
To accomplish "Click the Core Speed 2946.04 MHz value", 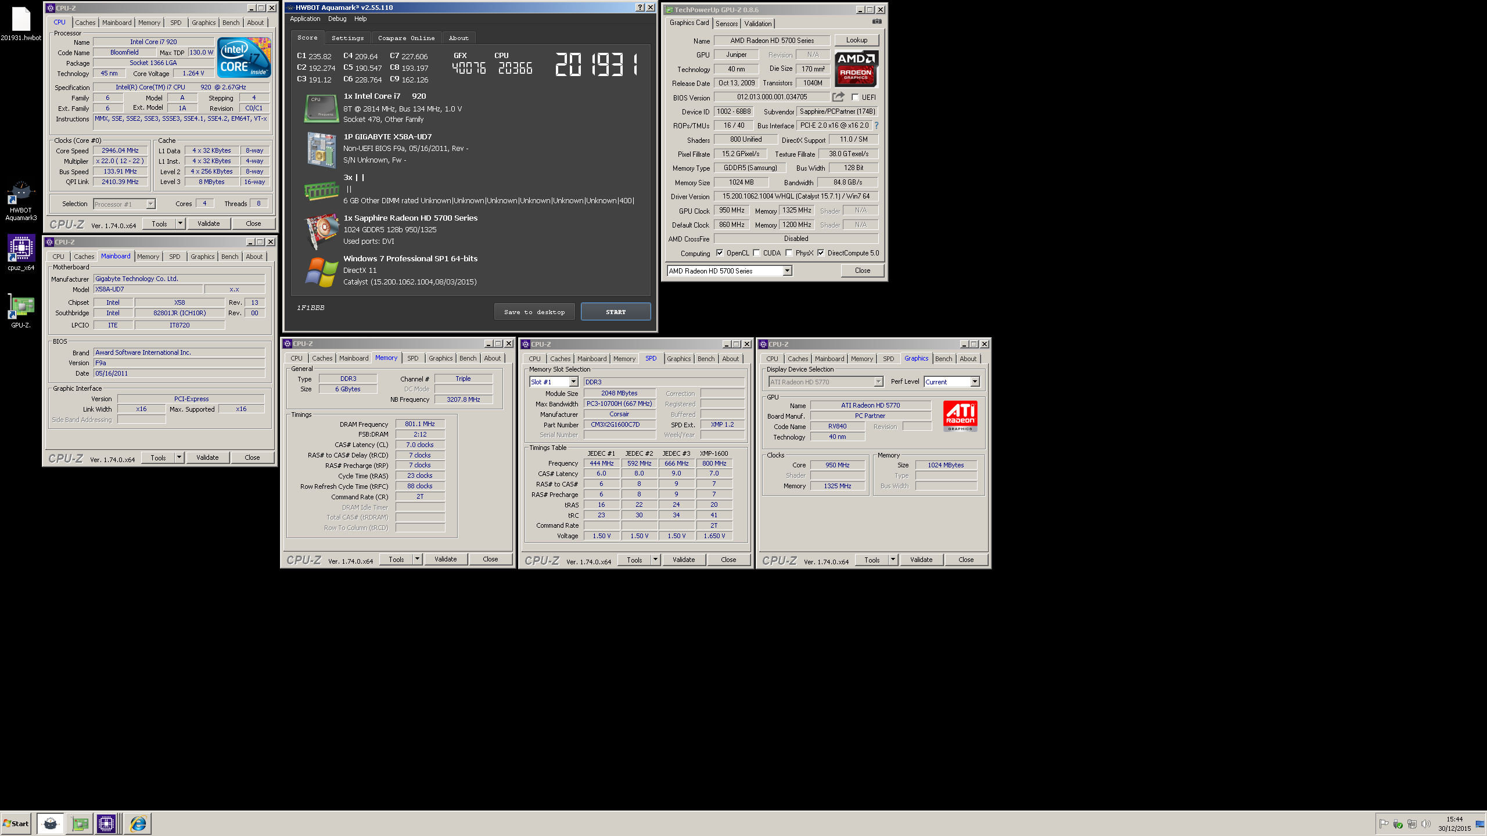I will tap(120, 150).
